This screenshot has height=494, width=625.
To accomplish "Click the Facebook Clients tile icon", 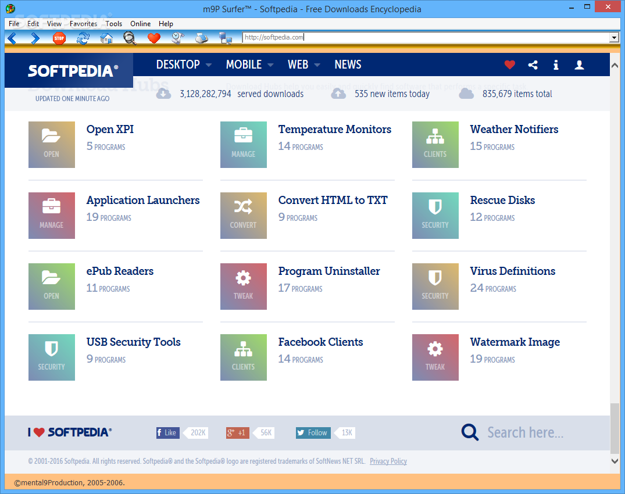I will tap(244, 357).
